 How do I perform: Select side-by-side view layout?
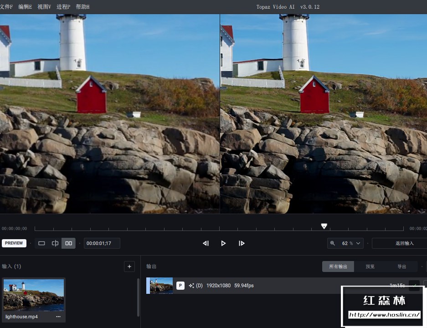[69, 243]
